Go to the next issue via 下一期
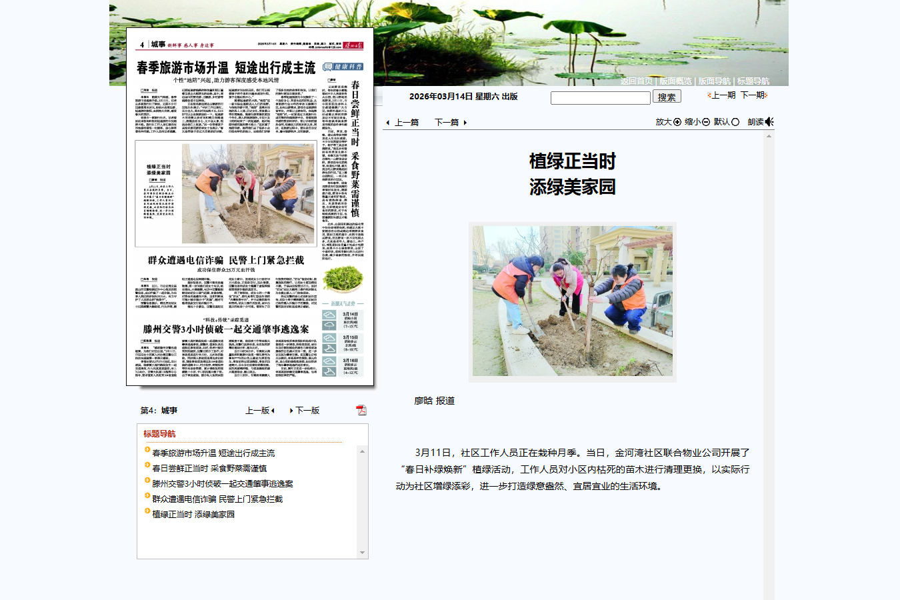The width and height of the screenshot is (900, 600). [x=752, y=96]
